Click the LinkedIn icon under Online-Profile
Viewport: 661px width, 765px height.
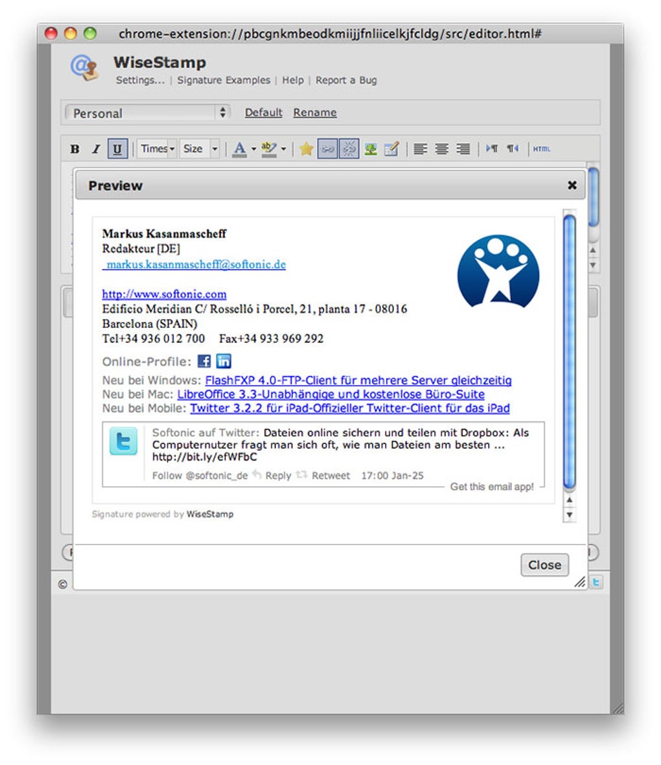[x=223, y=361]
